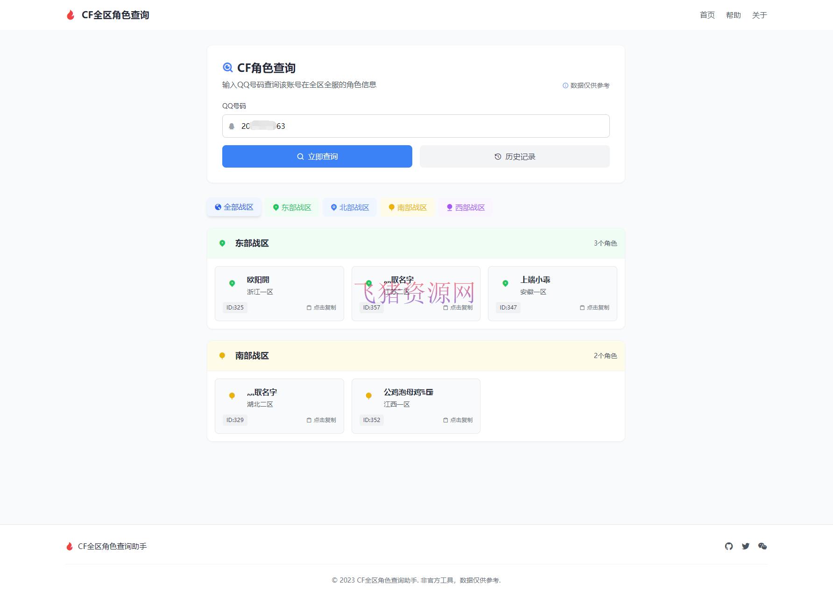Viewport: 833px width, 591px height.
Task: Click the yellow pin icon on 公鸡泡母鸡 card
Action: [x=368, y=396]
